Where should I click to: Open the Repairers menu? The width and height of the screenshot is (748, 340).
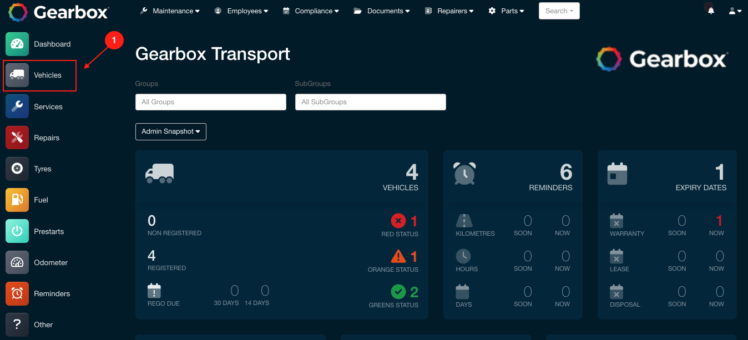[x=449, y=11]
